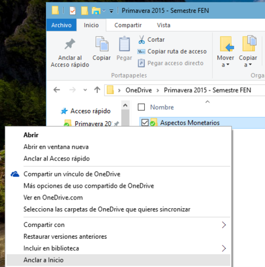Choose Selecciona las carpetas de OneDrive que quieres sincronizar
The height and width of the screenshot is (267, 265).
pos(118,209)
